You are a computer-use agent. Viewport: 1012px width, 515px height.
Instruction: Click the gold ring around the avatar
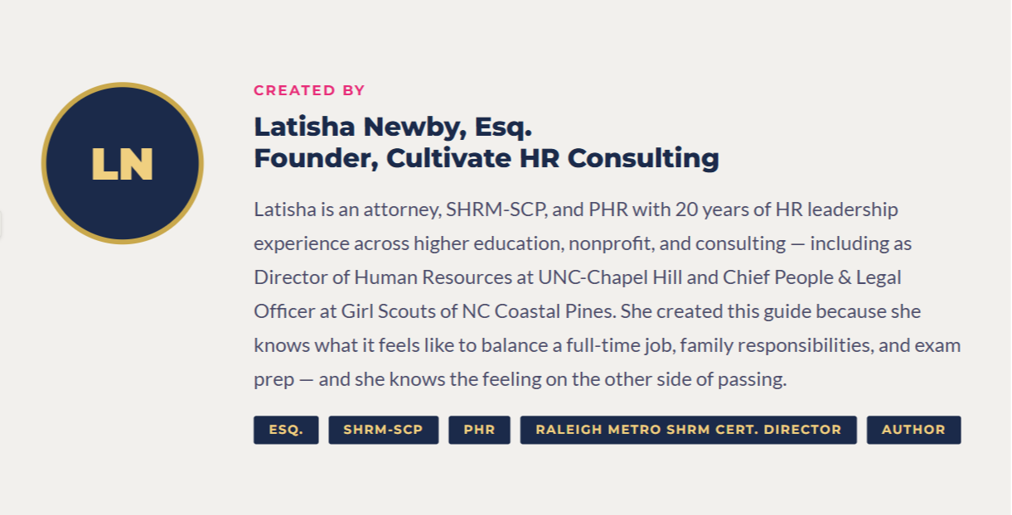123,85
